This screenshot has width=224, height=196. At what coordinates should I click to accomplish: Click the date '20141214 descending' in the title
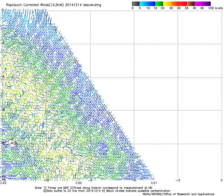83,5
